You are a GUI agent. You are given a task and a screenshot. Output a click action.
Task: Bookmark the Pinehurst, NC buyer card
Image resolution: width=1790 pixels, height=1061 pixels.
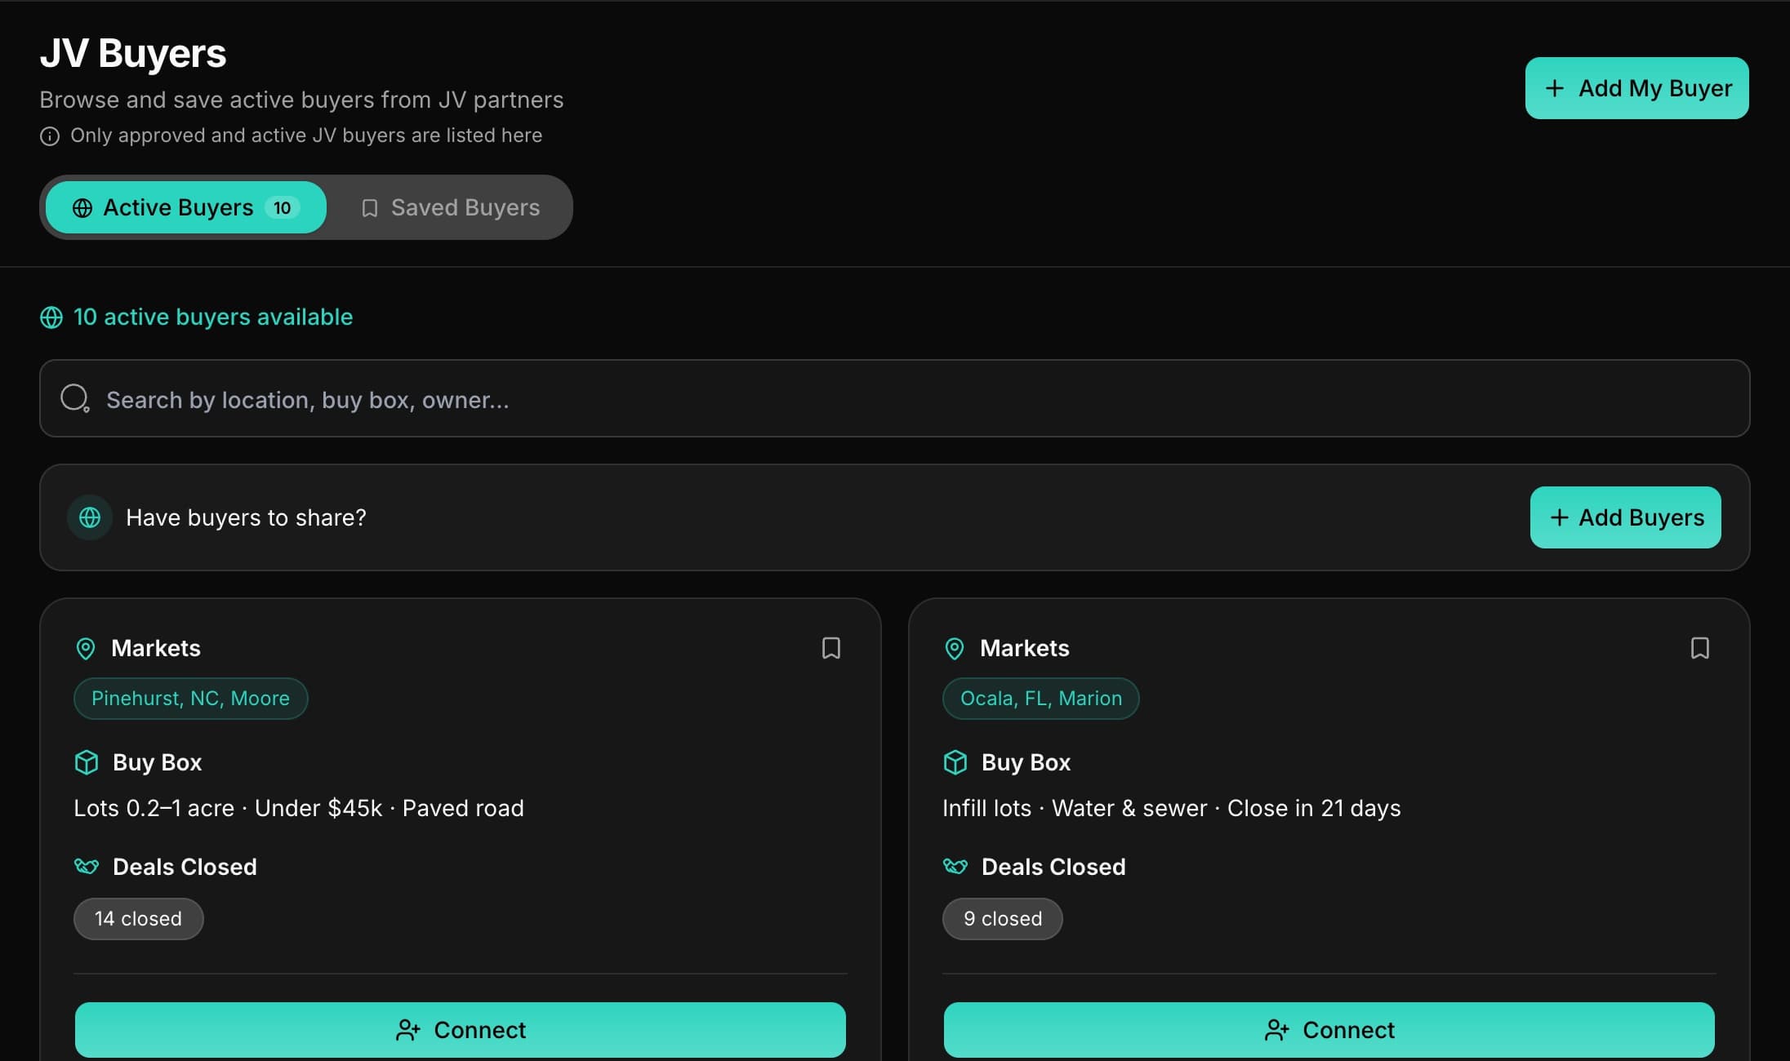[x=830, y=648]
